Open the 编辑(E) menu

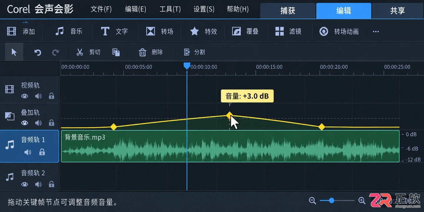click(x=135, y=9)
